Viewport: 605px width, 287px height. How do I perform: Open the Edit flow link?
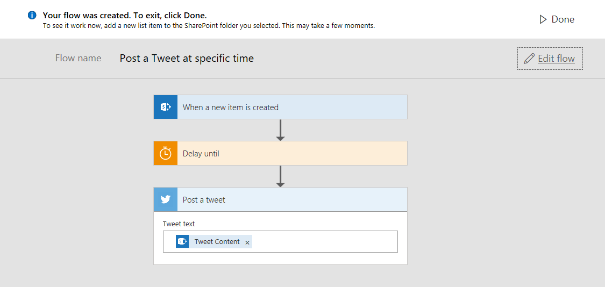(x=556, y=59)
